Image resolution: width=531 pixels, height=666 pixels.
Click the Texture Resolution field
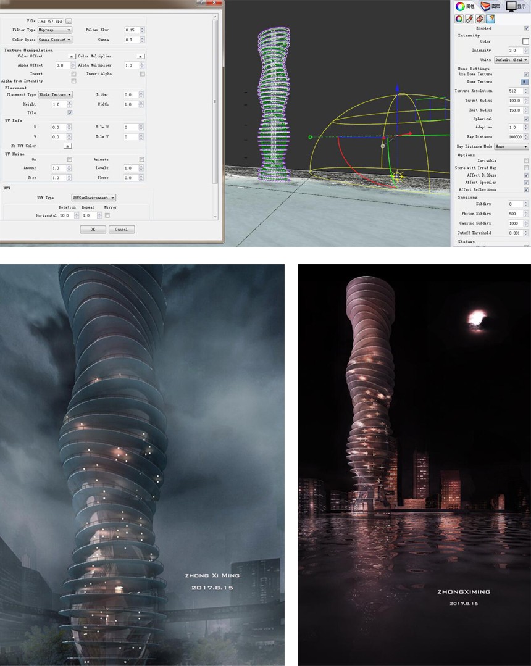tap(516, 91)
